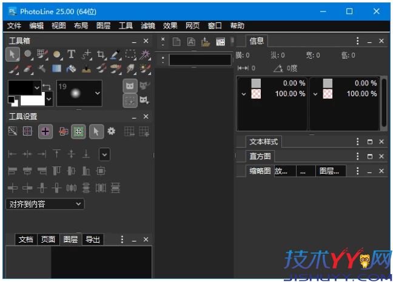
Task: Click the align left edges icon
Action: tap(13, 171)
